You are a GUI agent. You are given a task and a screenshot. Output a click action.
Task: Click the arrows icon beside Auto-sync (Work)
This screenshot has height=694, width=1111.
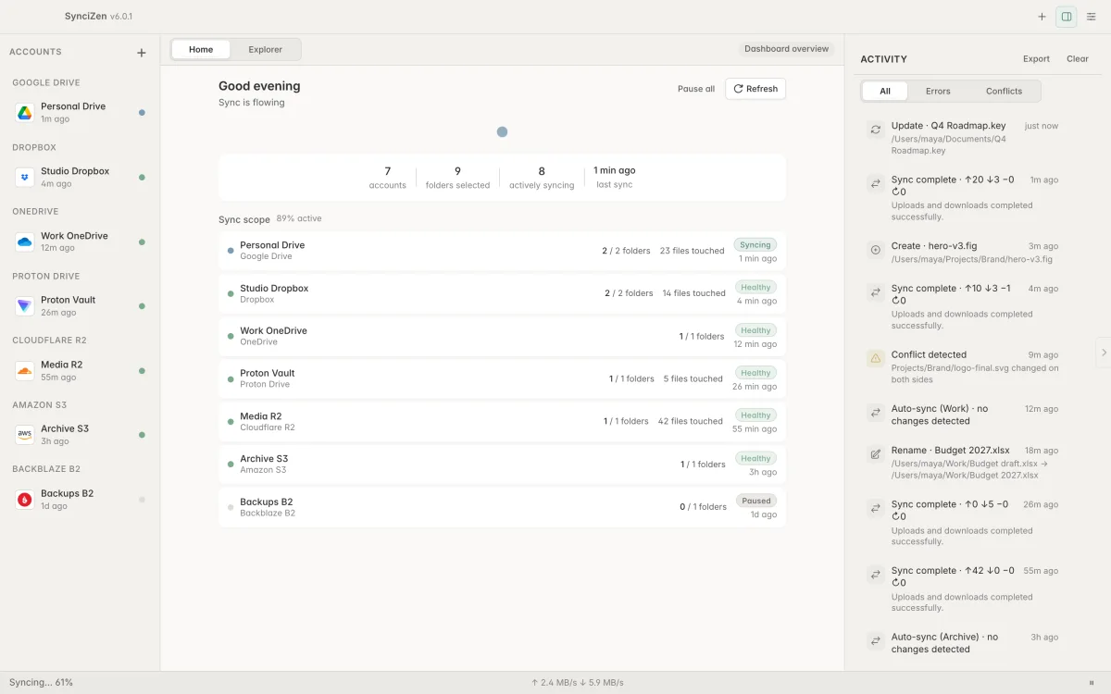[x=875, y=412]
